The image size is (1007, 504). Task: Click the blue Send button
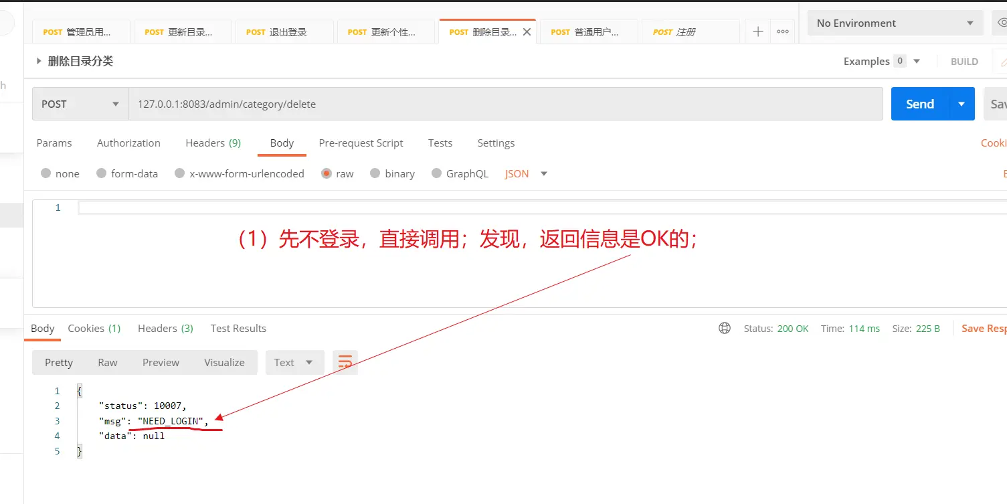[920, 104]
